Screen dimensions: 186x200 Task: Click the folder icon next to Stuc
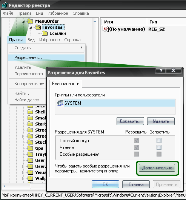[31, 142]
